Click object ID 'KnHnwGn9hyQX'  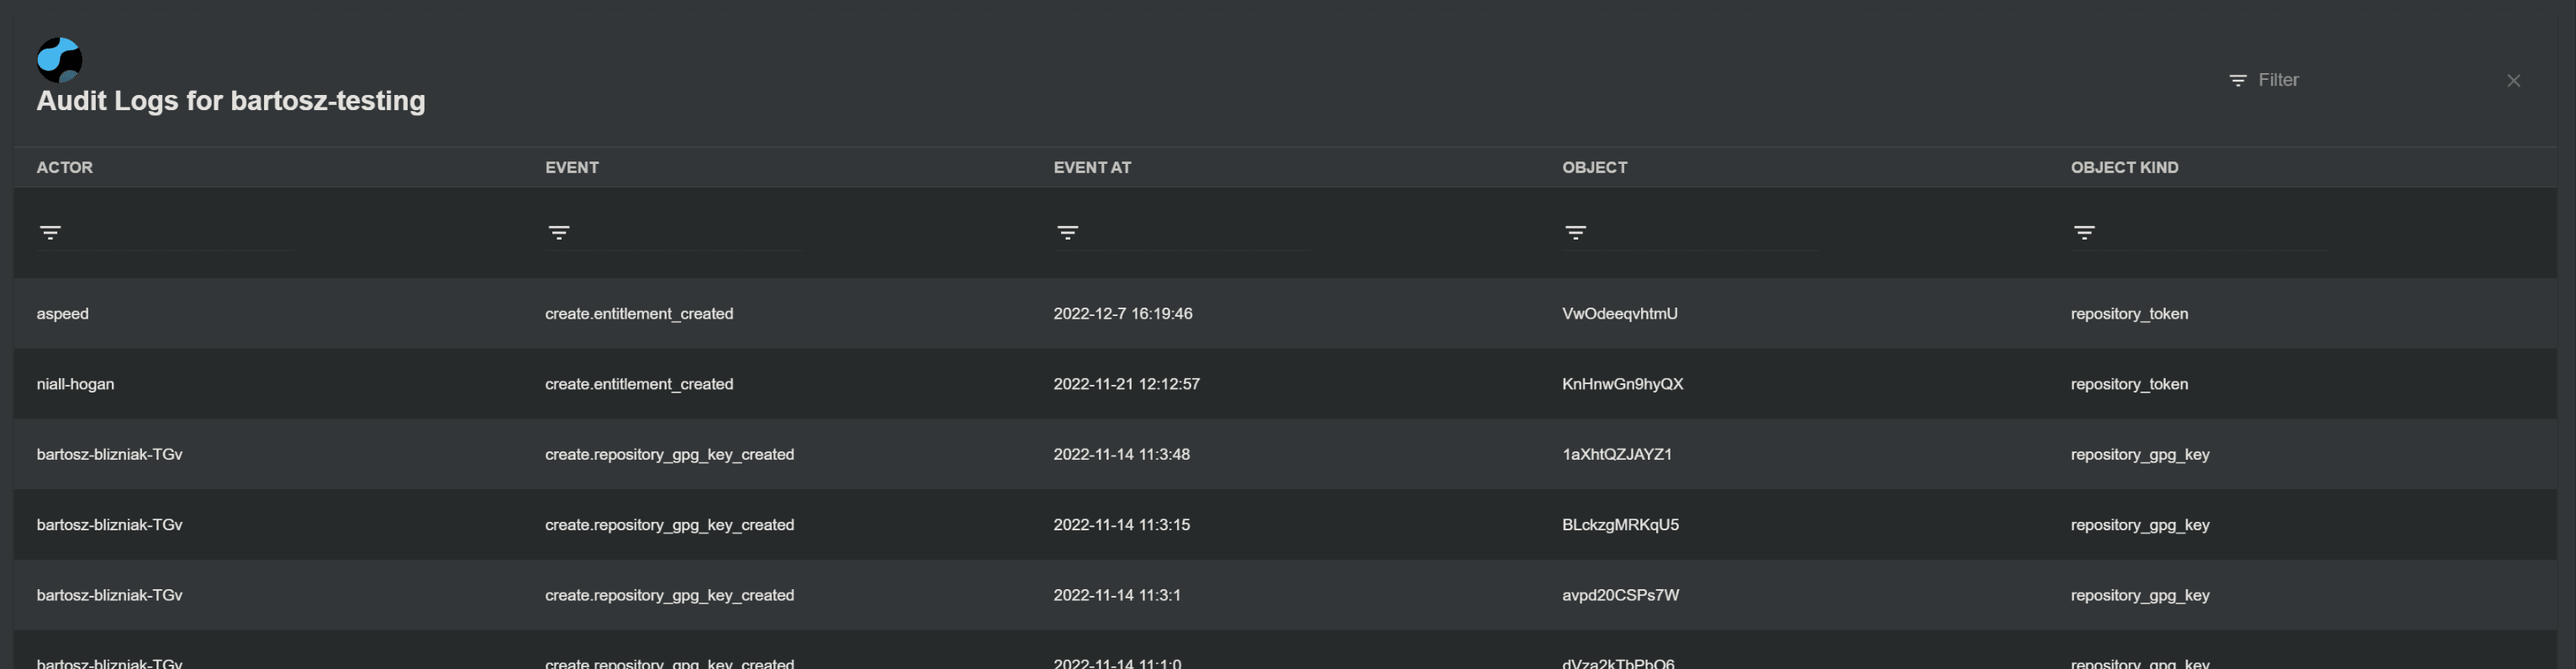click(x=1623, y=384)
